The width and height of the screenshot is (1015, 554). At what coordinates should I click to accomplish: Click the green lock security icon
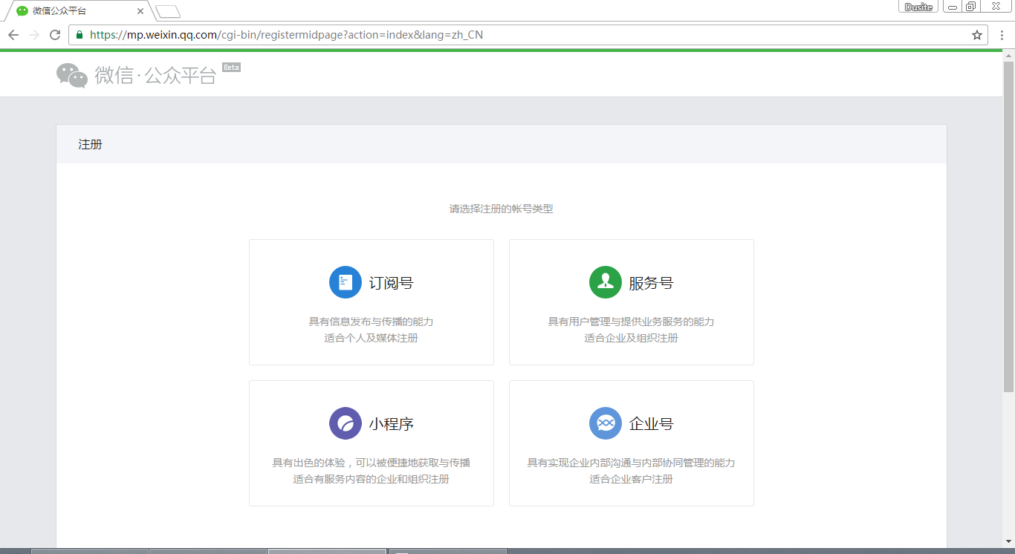(x=80, y=35)
